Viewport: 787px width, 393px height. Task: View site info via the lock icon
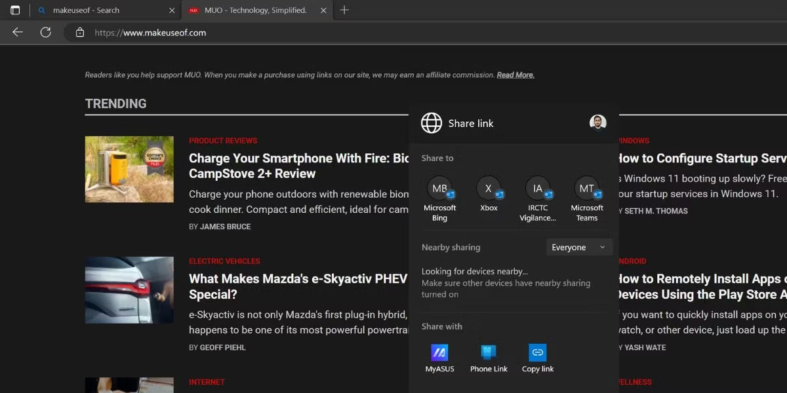point(80,32)
